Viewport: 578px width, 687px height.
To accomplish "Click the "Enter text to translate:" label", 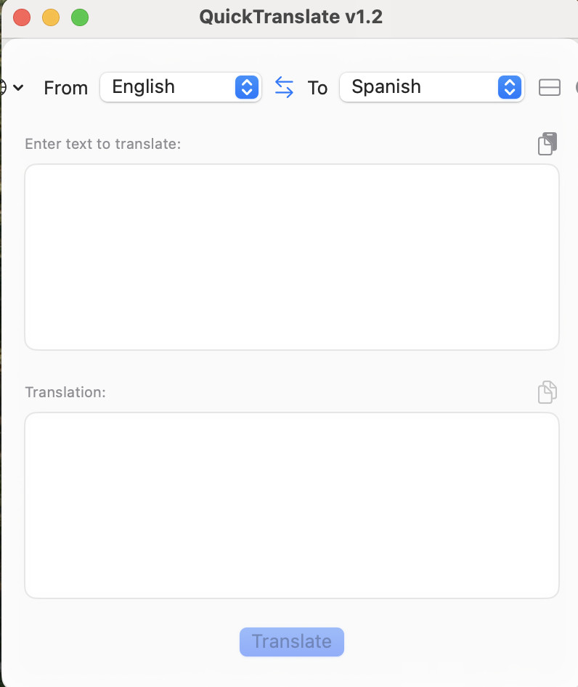I will click(x=102, y=144).
